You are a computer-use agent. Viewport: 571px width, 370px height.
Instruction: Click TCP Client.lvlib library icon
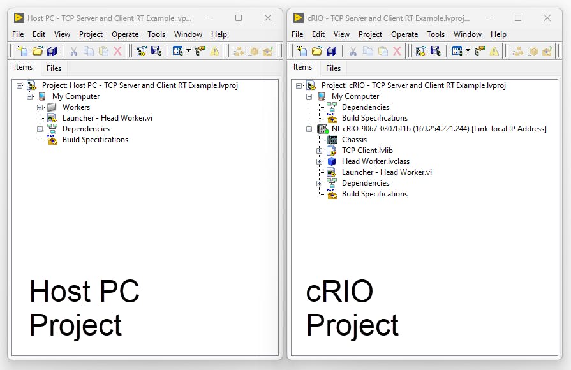click(x=332, y=151)
